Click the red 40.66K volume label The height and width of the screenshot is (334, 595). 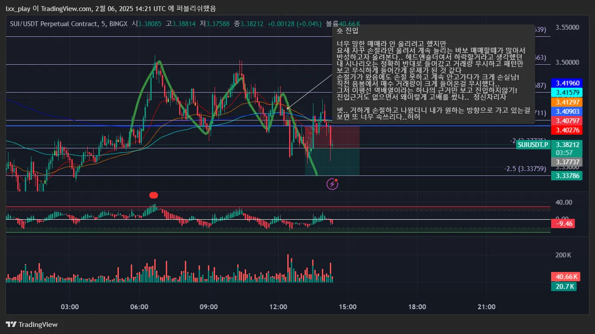click(565, 277)
